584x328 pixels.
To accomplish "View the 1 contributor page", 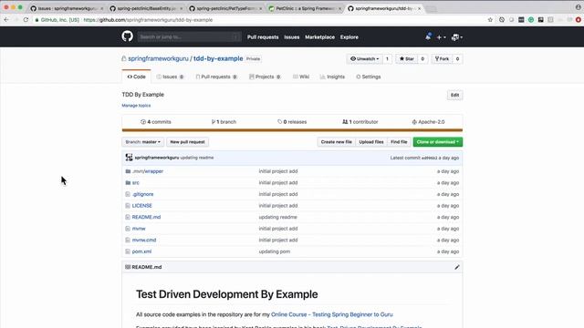I will (360, 122).
